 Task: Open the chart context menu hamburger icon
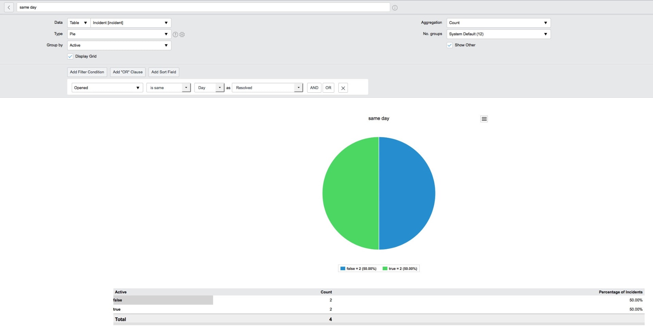coord(484,119)
